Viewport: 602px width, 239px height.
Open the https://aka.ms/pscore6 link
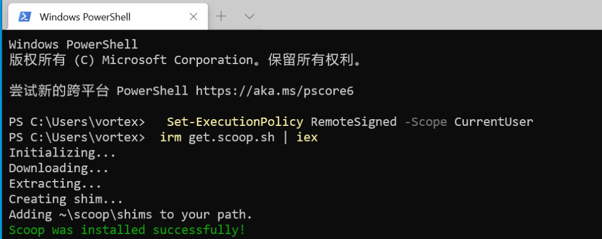tap(274, 91)
